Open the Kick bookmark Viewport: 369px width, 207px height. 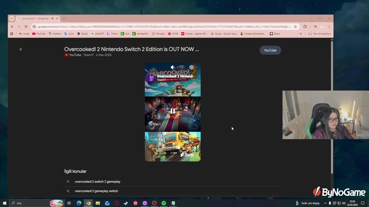(125, 34)
